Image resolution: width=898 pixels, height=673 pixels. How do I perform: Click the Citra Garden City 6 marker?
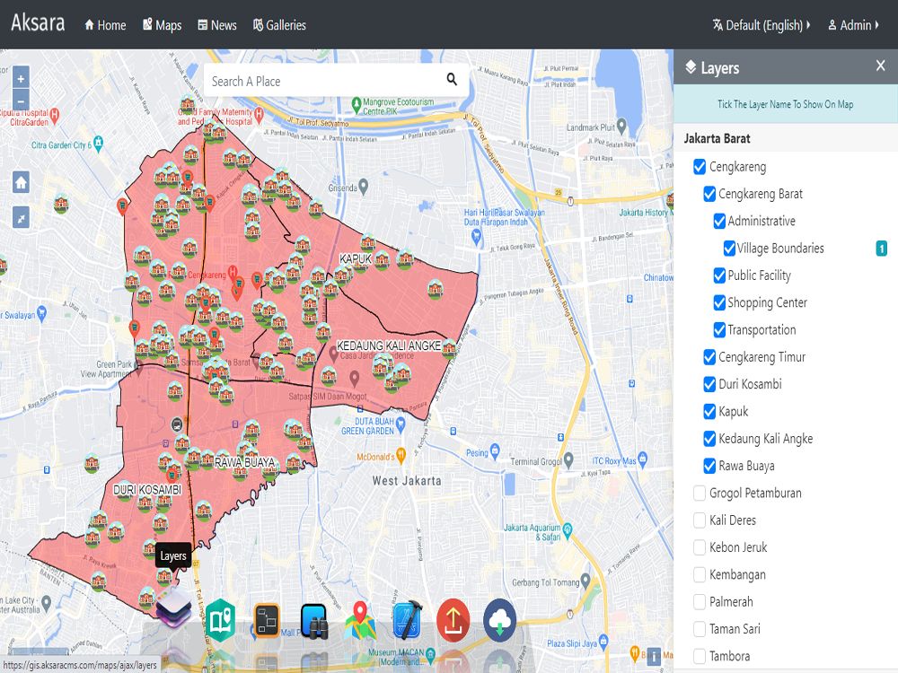99,143
